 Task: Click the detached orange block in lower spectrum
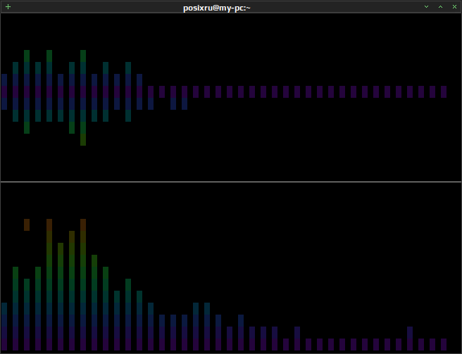click(27, 225)
